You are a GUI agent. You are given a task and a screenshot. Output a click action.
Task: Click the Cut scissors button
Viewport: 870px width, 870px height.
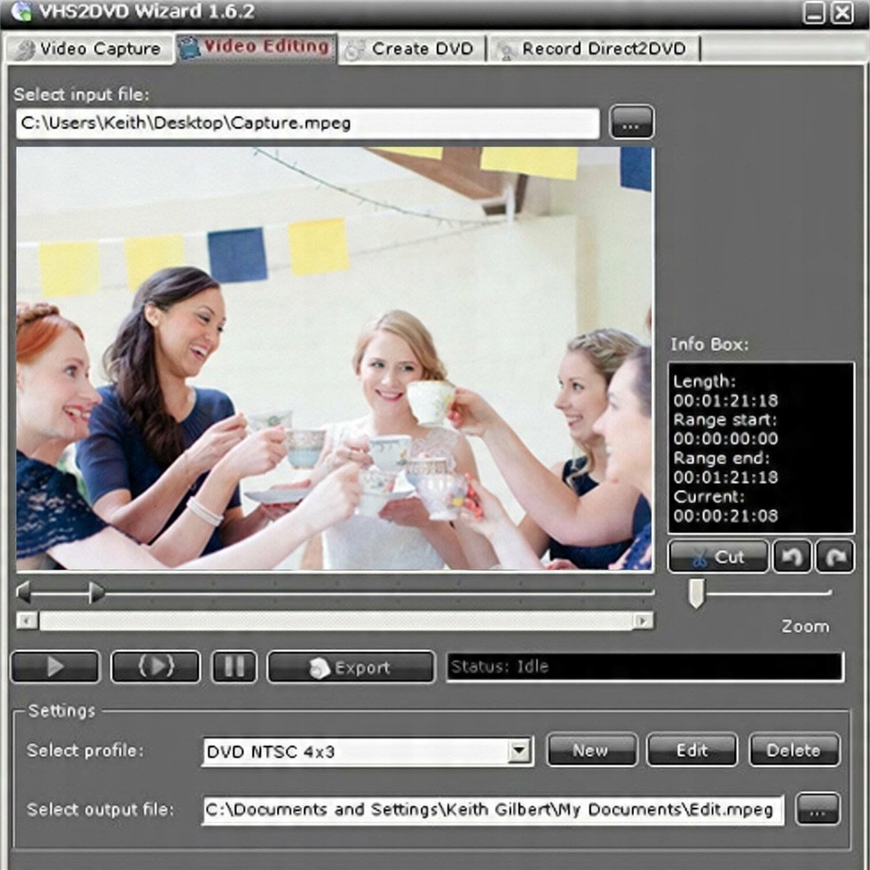click(x=718, y=557)
